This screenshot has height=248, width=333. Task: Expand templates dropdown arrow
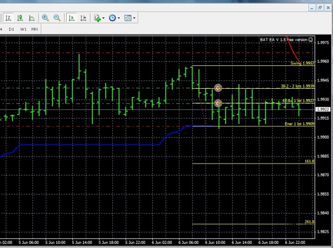[134, 18]
